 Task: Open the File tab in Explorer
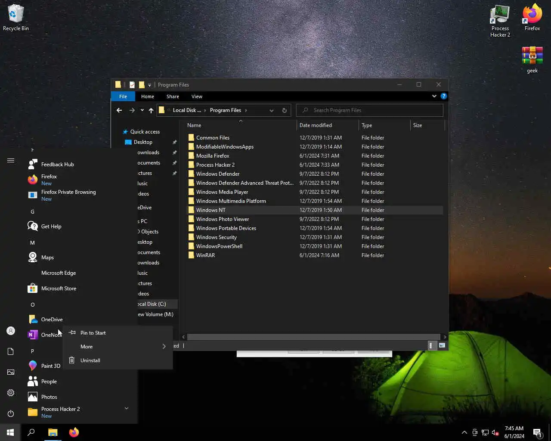[x=123, y=96]
